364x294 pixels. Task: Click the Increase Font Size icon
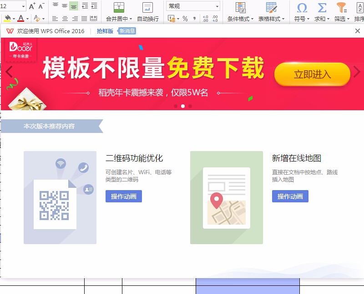(x=32, y=6)
